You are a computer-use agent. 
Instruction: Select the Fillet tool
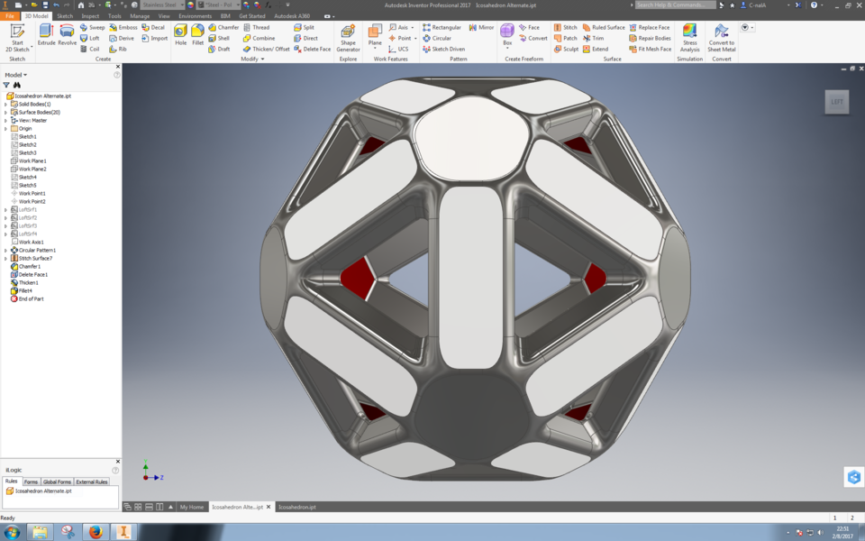(196, 32)
